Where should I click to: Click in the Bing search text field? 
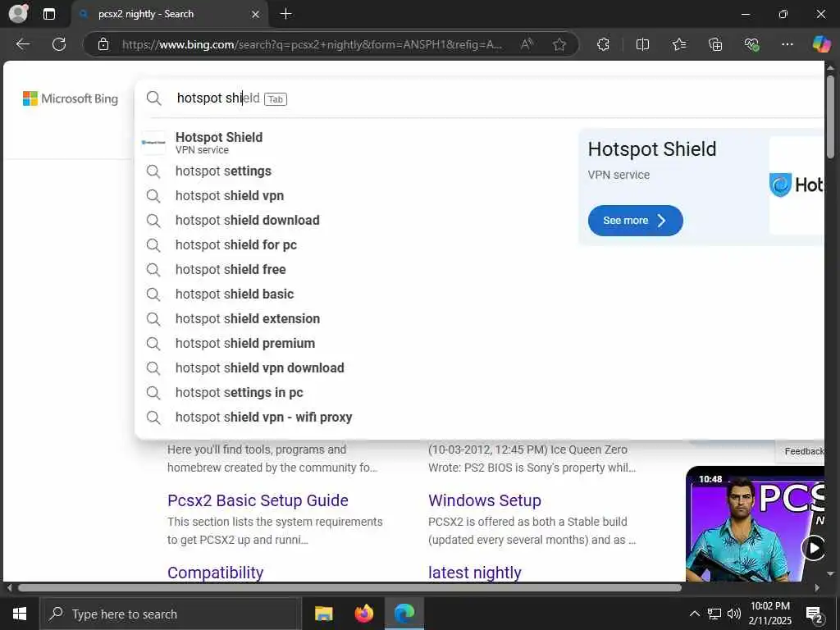pos(482,98)
